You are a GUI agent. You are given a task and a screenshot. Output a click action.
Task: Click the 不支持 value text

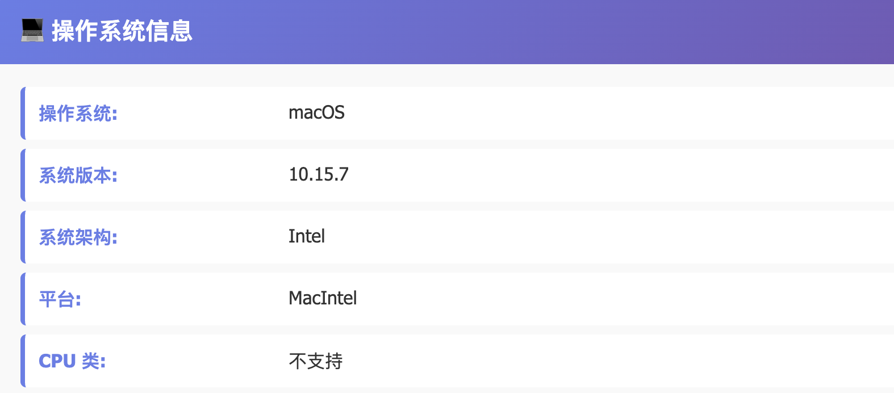[x=316, y=361]
